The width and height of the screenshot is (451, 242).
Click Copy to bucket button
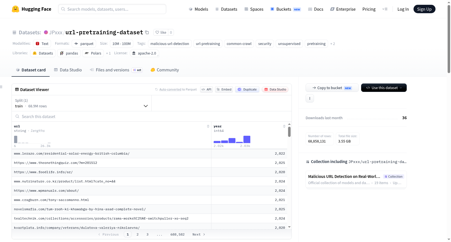tap(332, 88)
